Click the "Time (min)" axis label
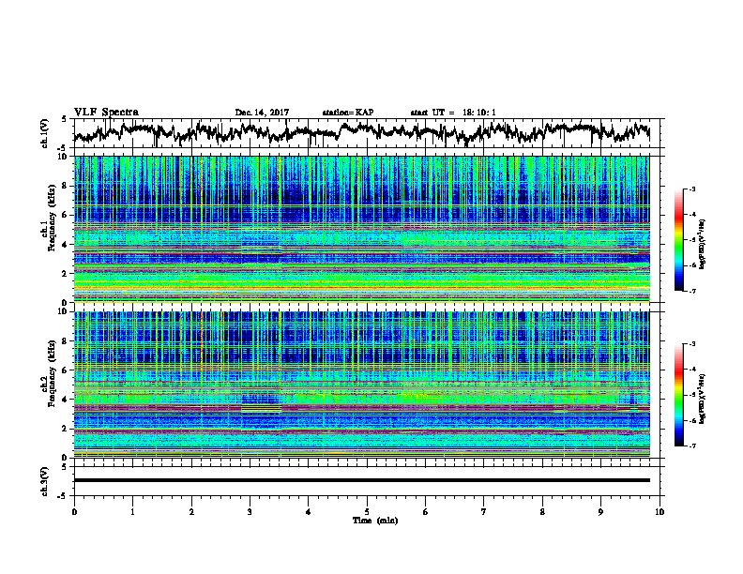This screenshot has width=743, height=574. click(x=375, y=521)
